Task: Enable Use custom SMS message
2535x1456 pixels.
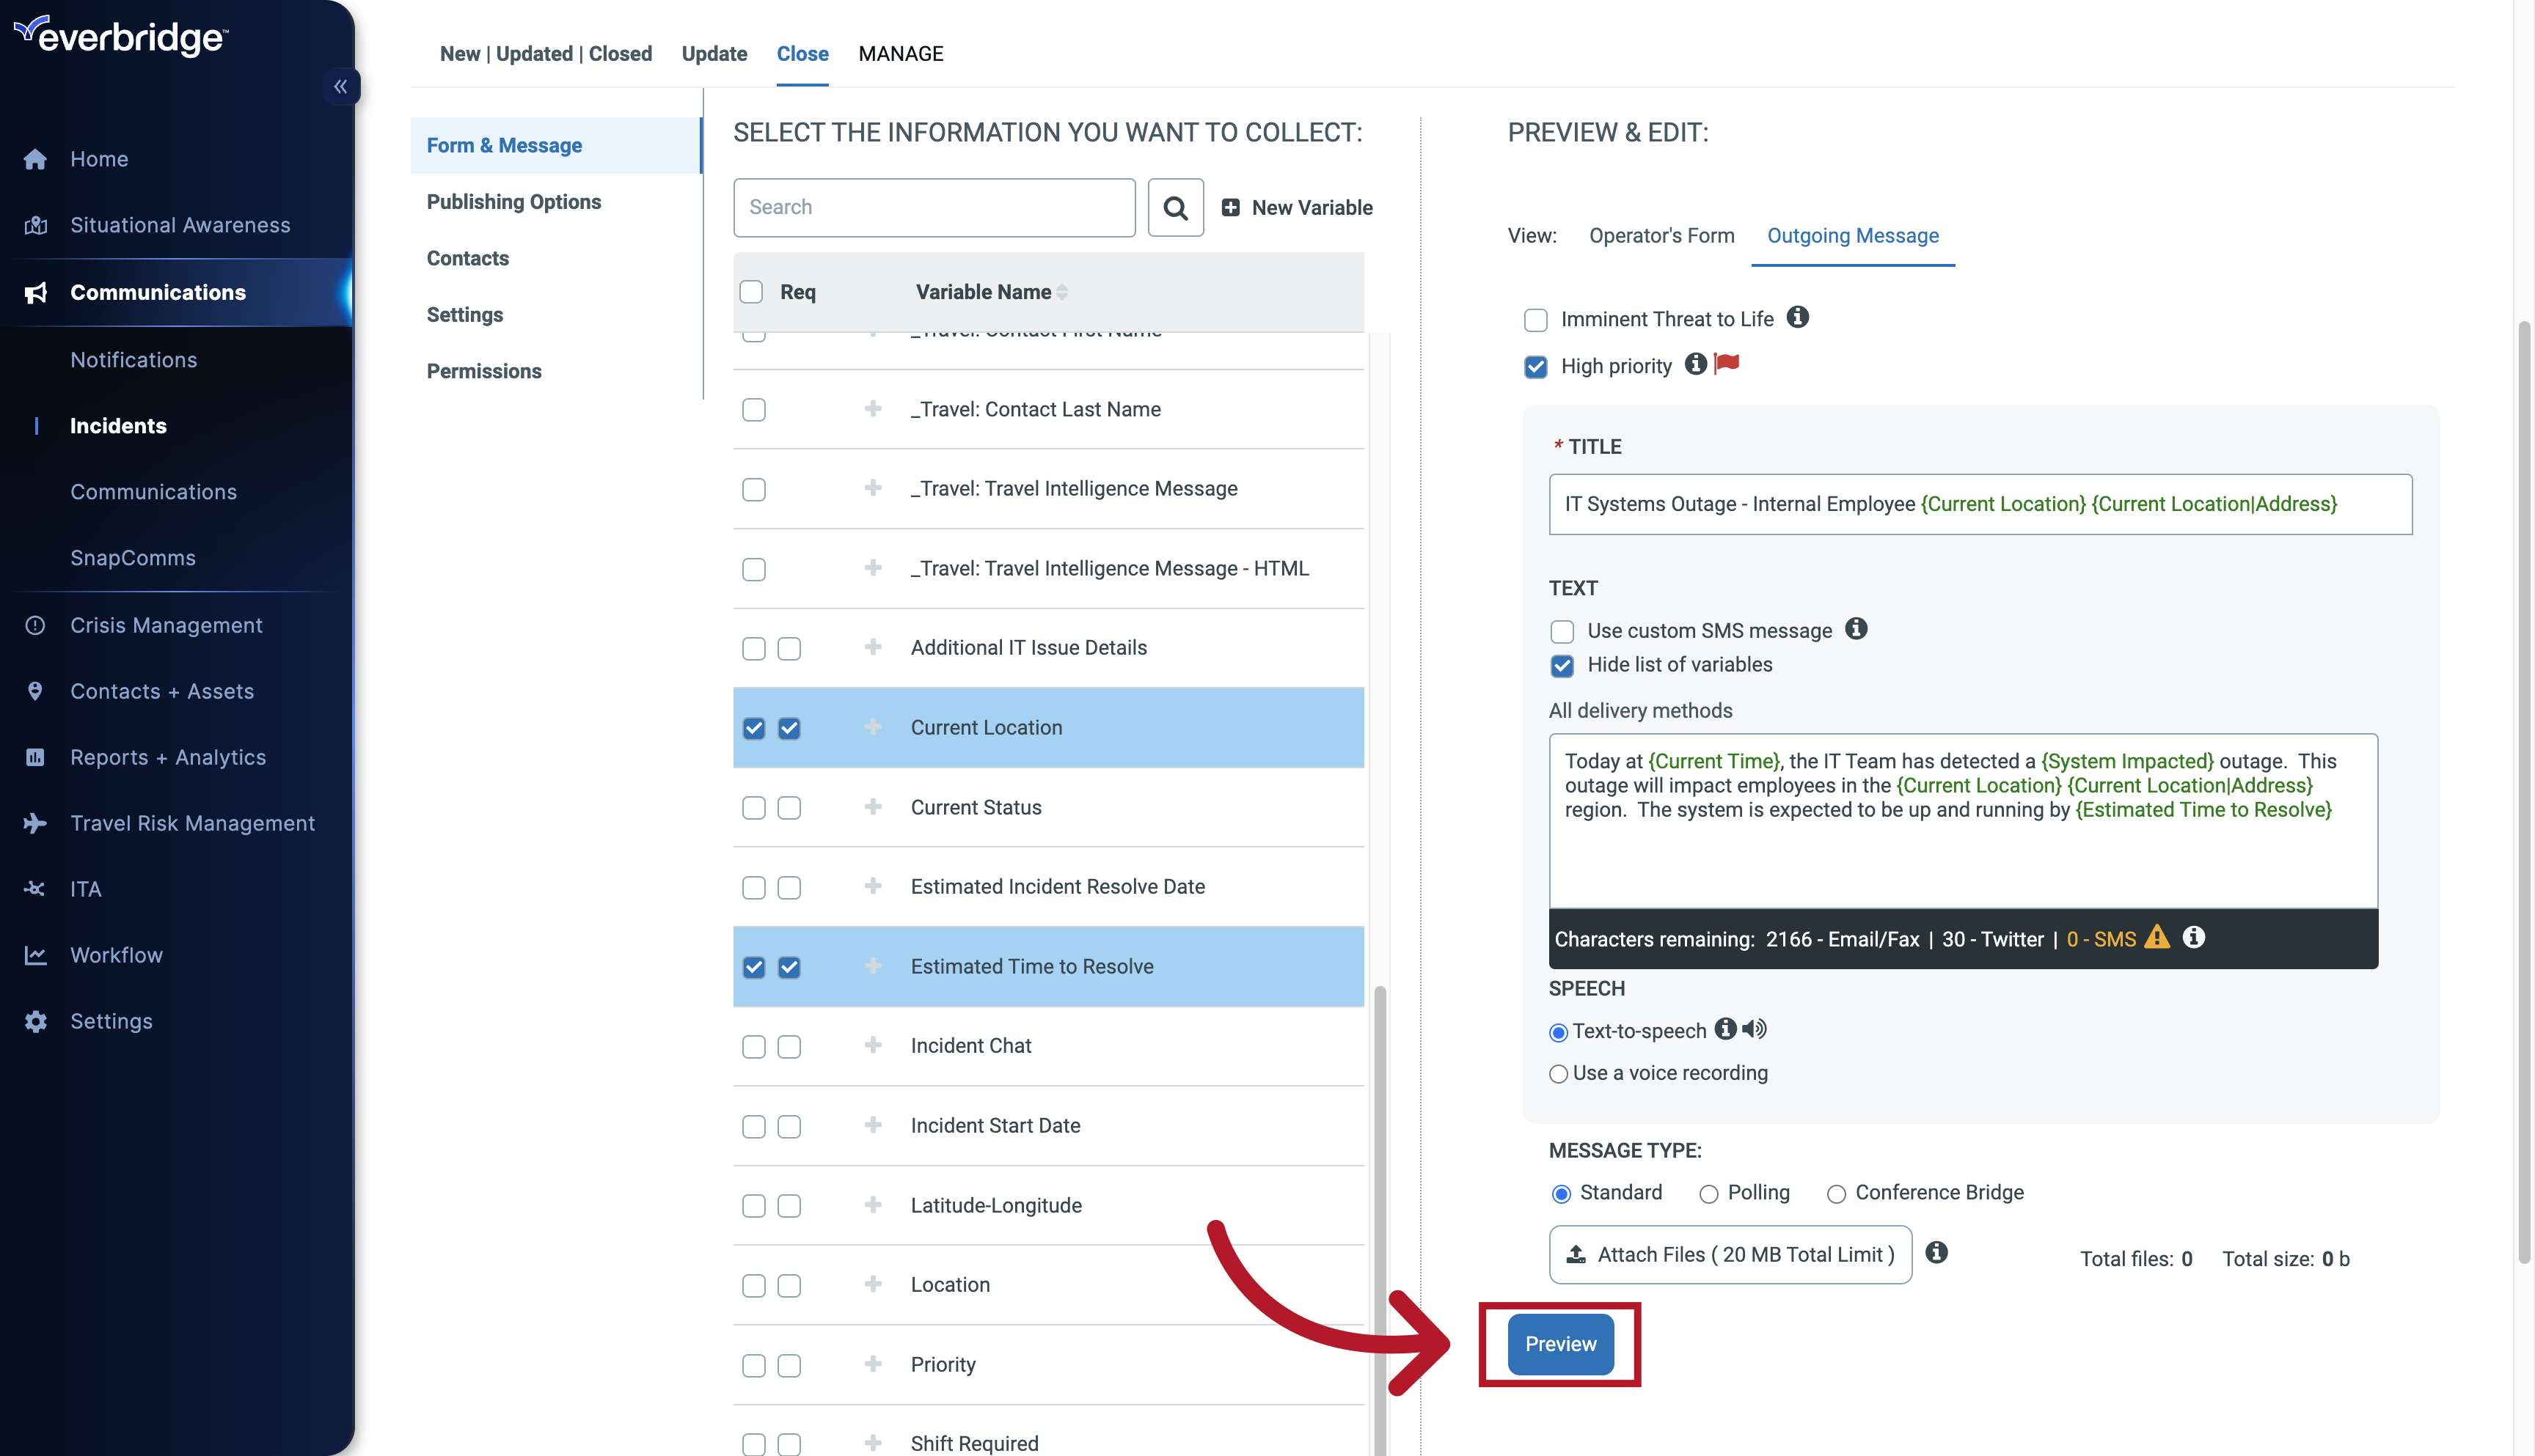Action: pos(1562,631)
